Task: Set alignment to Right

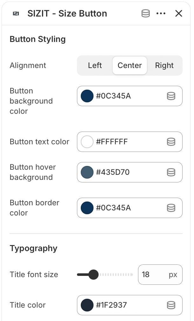Action: click(164, 65)
